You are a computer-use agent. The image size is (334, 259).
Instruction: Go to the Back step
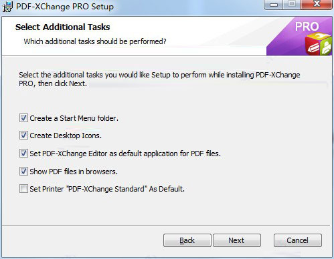[187, 240]
